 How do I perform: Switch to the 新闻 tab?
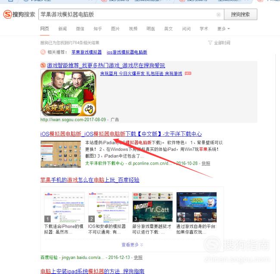pyautogui.click(x=62, y=29)
